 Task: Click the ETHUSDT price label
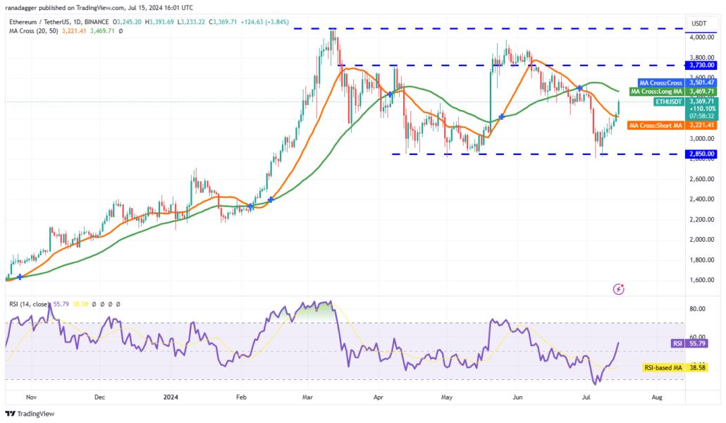pos(669,102)
